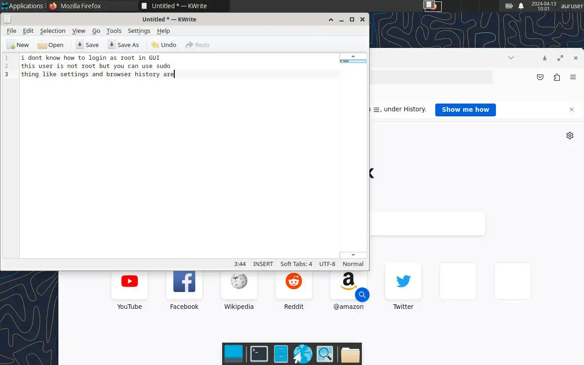Click the minimap preview in KWrite scrollbar
Screen dimensions: 584x365
click(x=353, y=61)
